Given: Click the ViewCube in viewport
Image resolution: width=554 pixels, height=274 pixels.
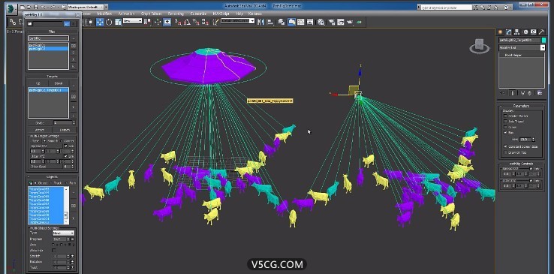Looking at the screenshot, I should point(480,46).
